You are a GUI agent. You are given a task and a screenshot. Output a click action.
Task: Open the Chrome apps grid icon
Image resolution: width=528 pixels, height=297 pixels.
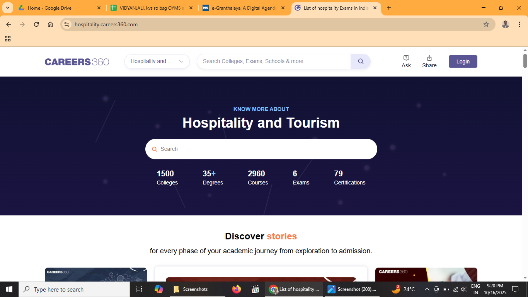click(x=8, y=39)
